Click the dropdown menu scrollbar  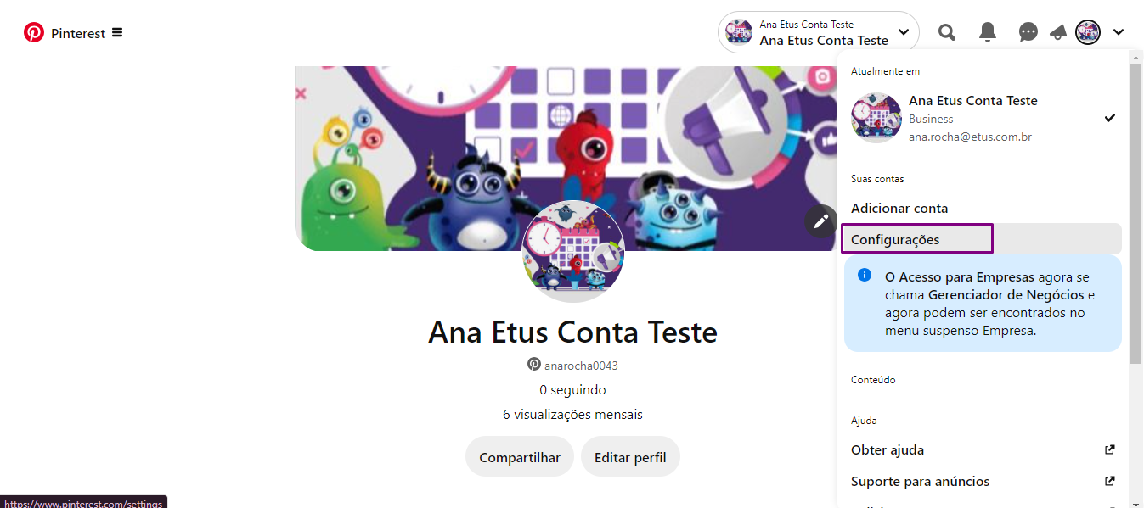[1136, 212]
